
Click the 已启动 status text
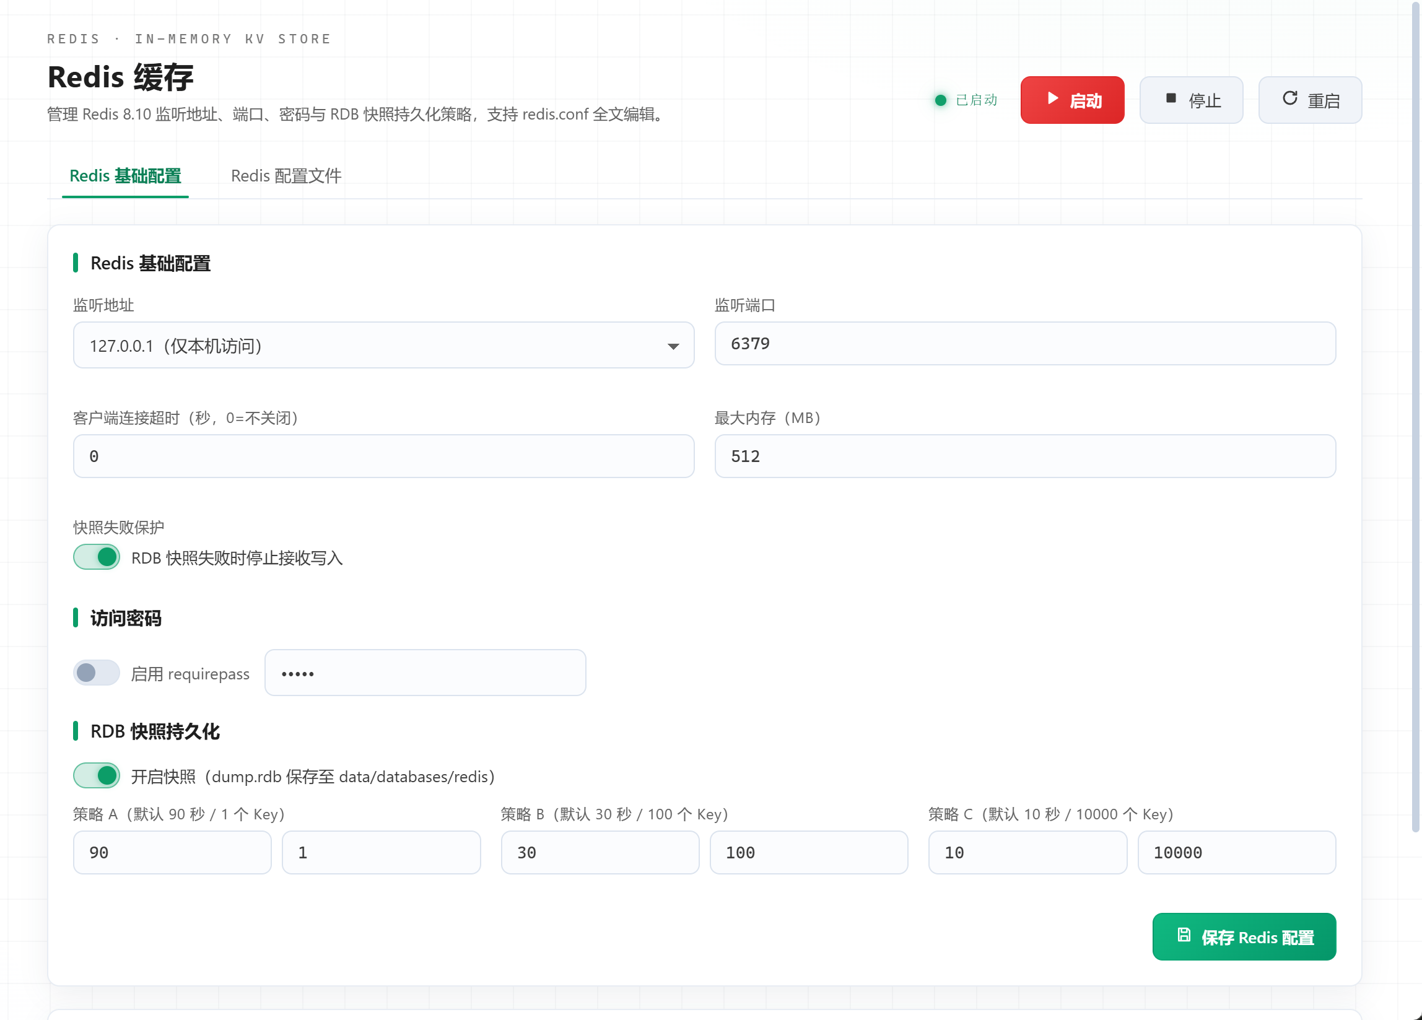[976, 100]
